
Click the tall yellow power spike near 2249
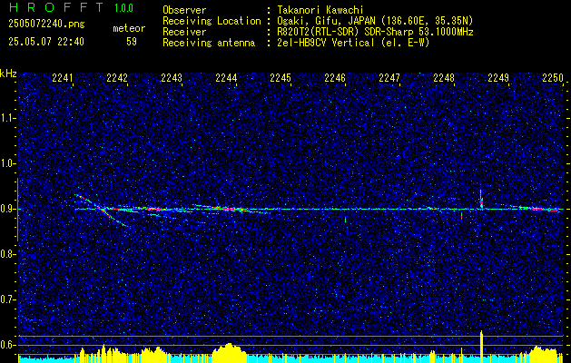481,347
